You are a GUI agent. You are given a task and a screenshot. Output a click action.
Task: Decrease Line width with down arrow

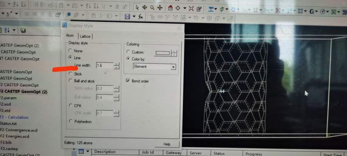(116, 67)
